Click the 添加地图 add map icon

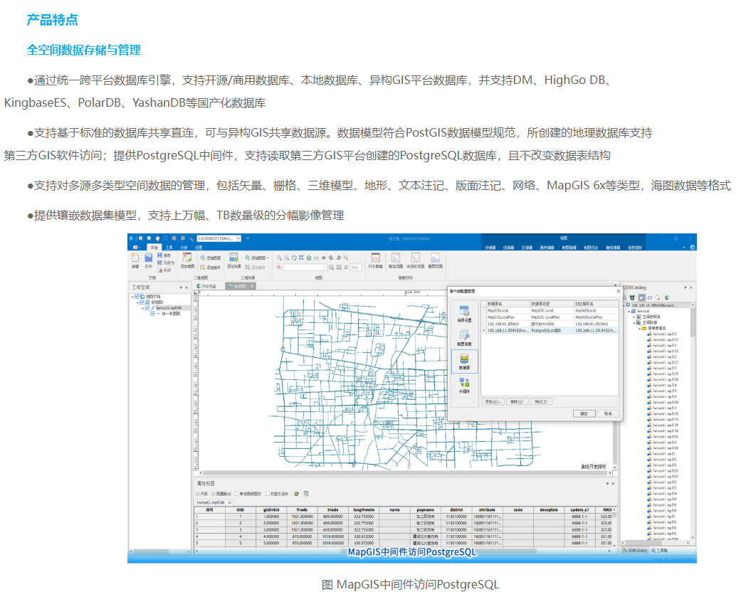pos(187,258)
